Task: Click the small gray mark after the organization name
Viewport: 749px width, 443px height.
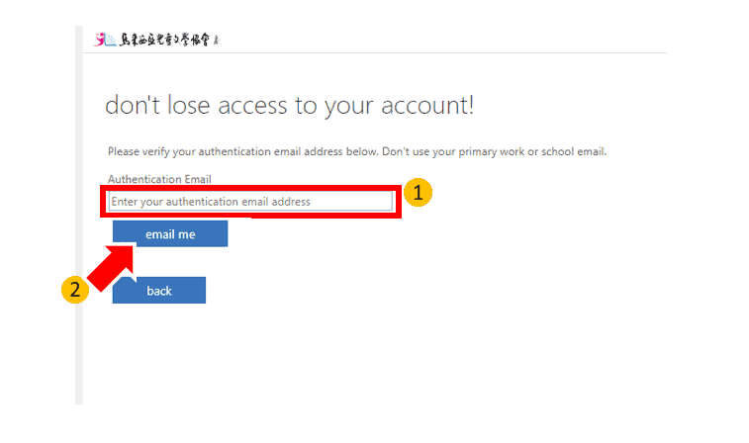Action: (217, 41)
